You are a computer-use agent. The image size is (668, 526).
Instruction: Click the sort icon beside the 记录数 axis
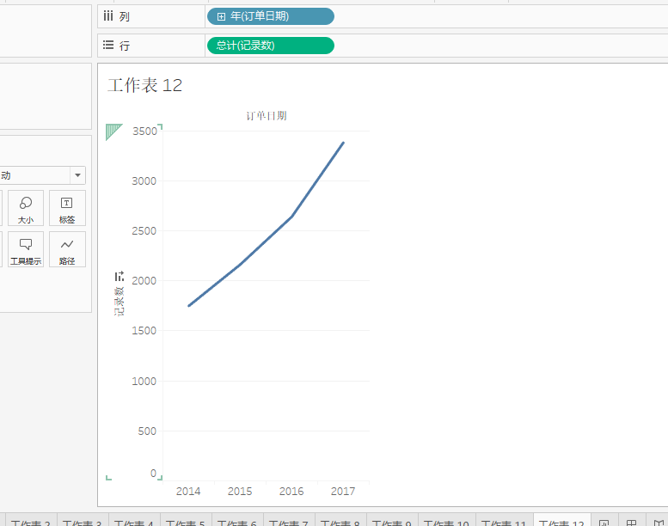point(120,276)
